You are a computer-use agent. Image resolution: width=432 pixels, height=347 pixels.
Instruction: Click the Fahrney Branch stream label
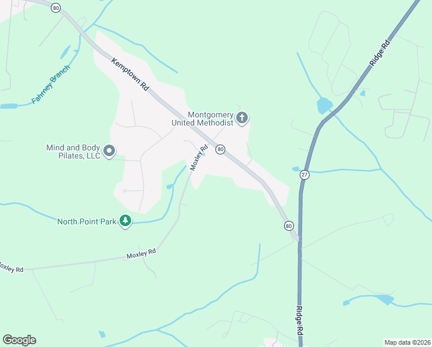(51, 84)
